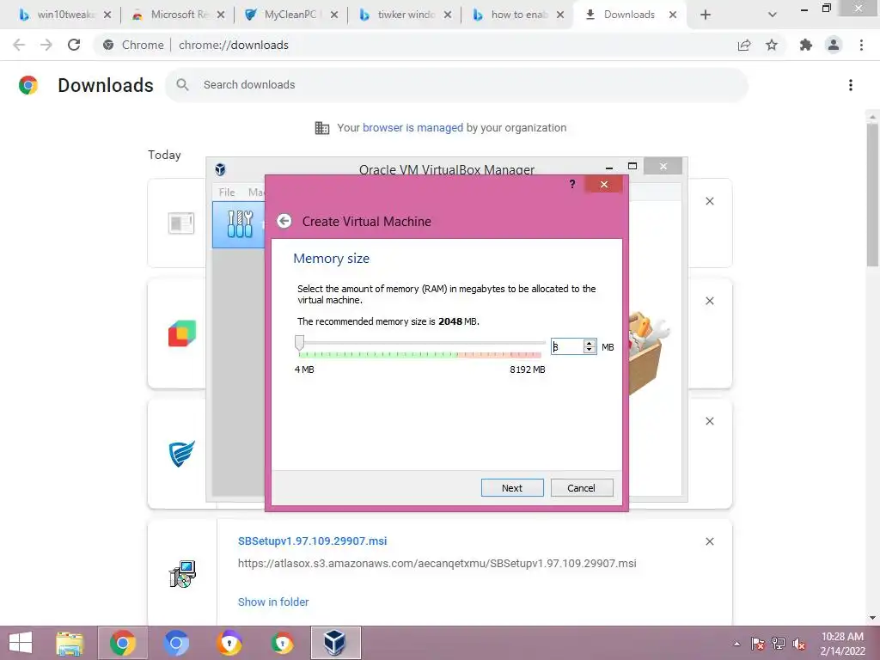Open the Action Center flag tray icon
The height and width of the screenshot is (660, 880).
tap(758, 644)
